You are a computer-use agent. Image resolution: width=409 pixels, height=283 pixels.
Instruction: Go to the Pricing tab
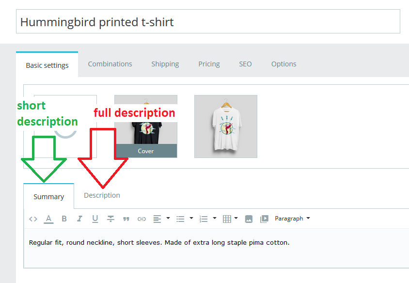tap(209, 64)
